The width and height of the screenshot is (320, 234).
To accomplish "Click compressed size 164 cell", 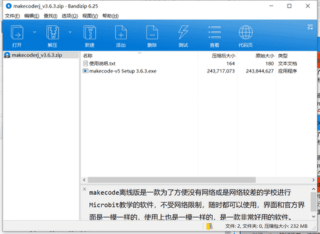I will (x=230, y=64).
